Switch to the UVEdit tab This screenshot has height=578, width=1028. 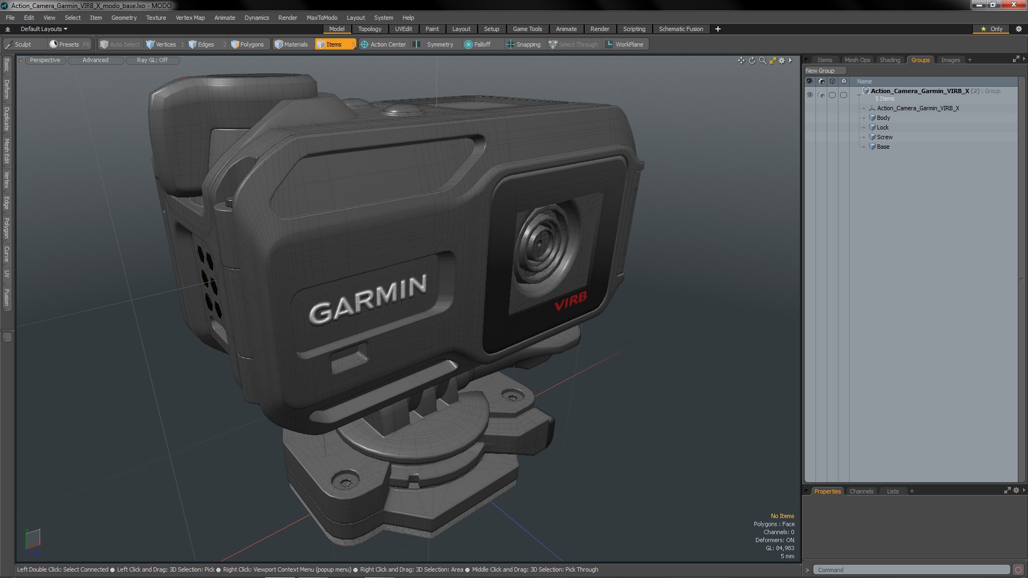pos(404,29)
